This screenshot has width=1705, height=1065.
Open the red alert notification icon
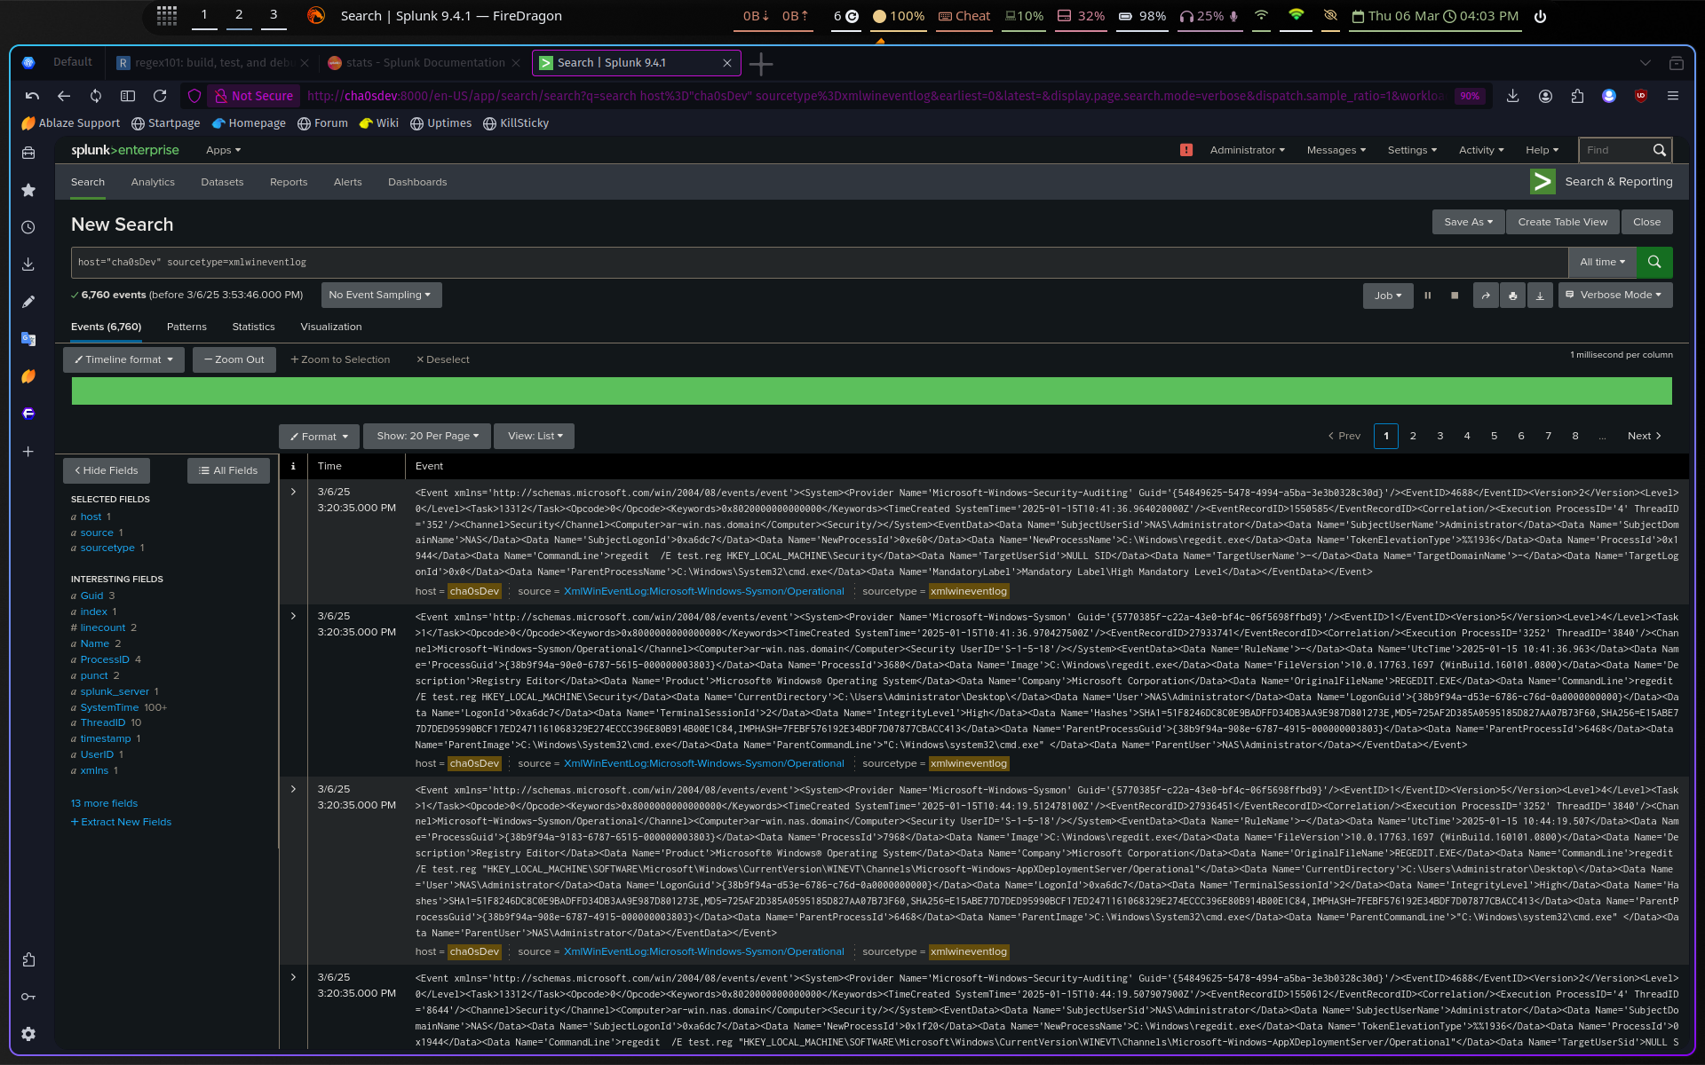1186,150
